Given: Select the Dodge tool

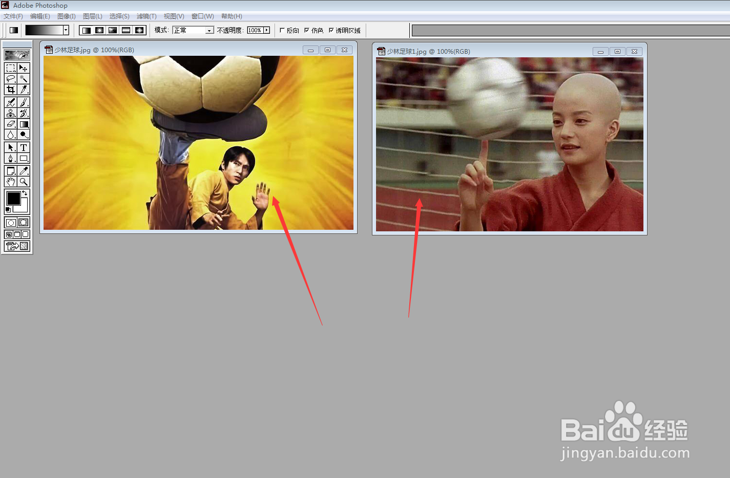Looking at the screenshot, I should coord(24,135).
